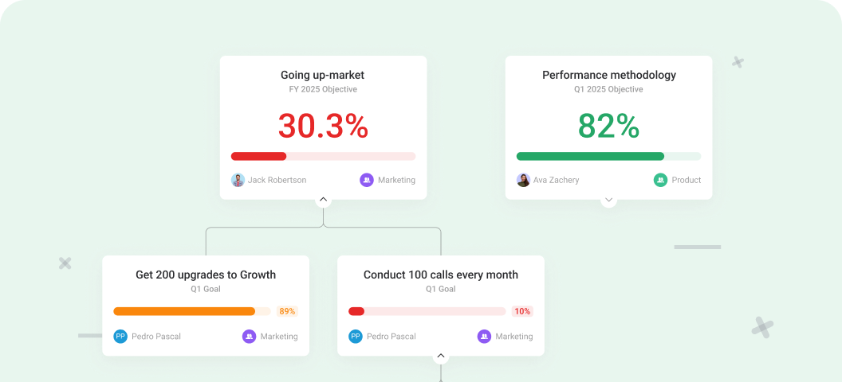842x382 pixels.
Task: Open the Performance methodology objective title
Action: coord(608,76)
